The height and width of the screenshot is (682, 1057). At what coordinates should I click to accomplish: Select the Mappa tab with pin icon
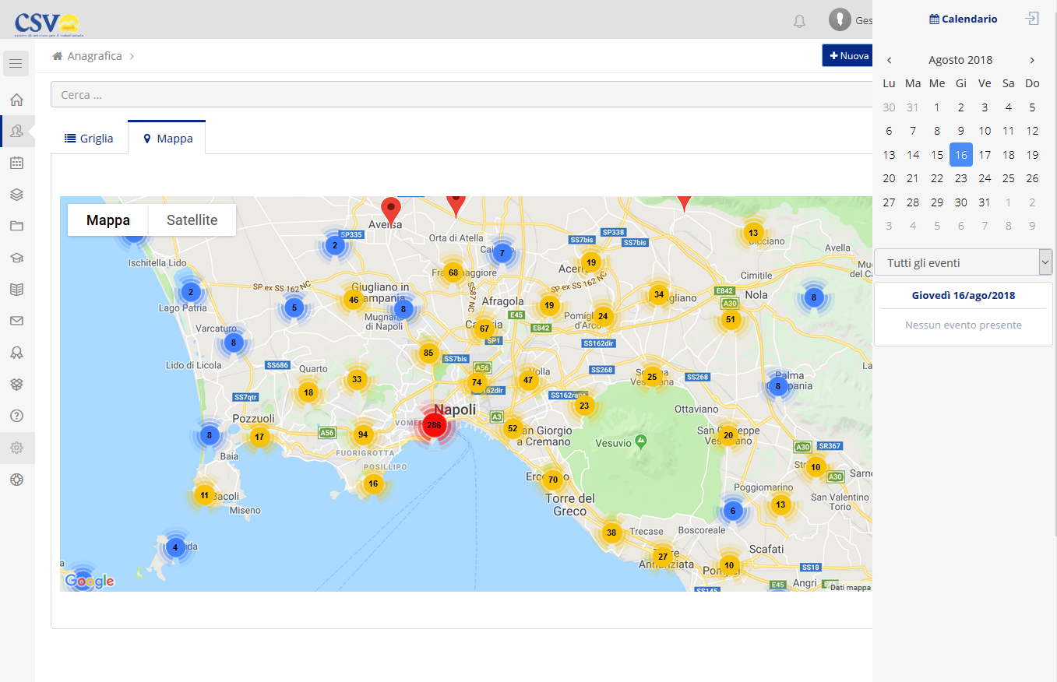(x=167, y=138)
